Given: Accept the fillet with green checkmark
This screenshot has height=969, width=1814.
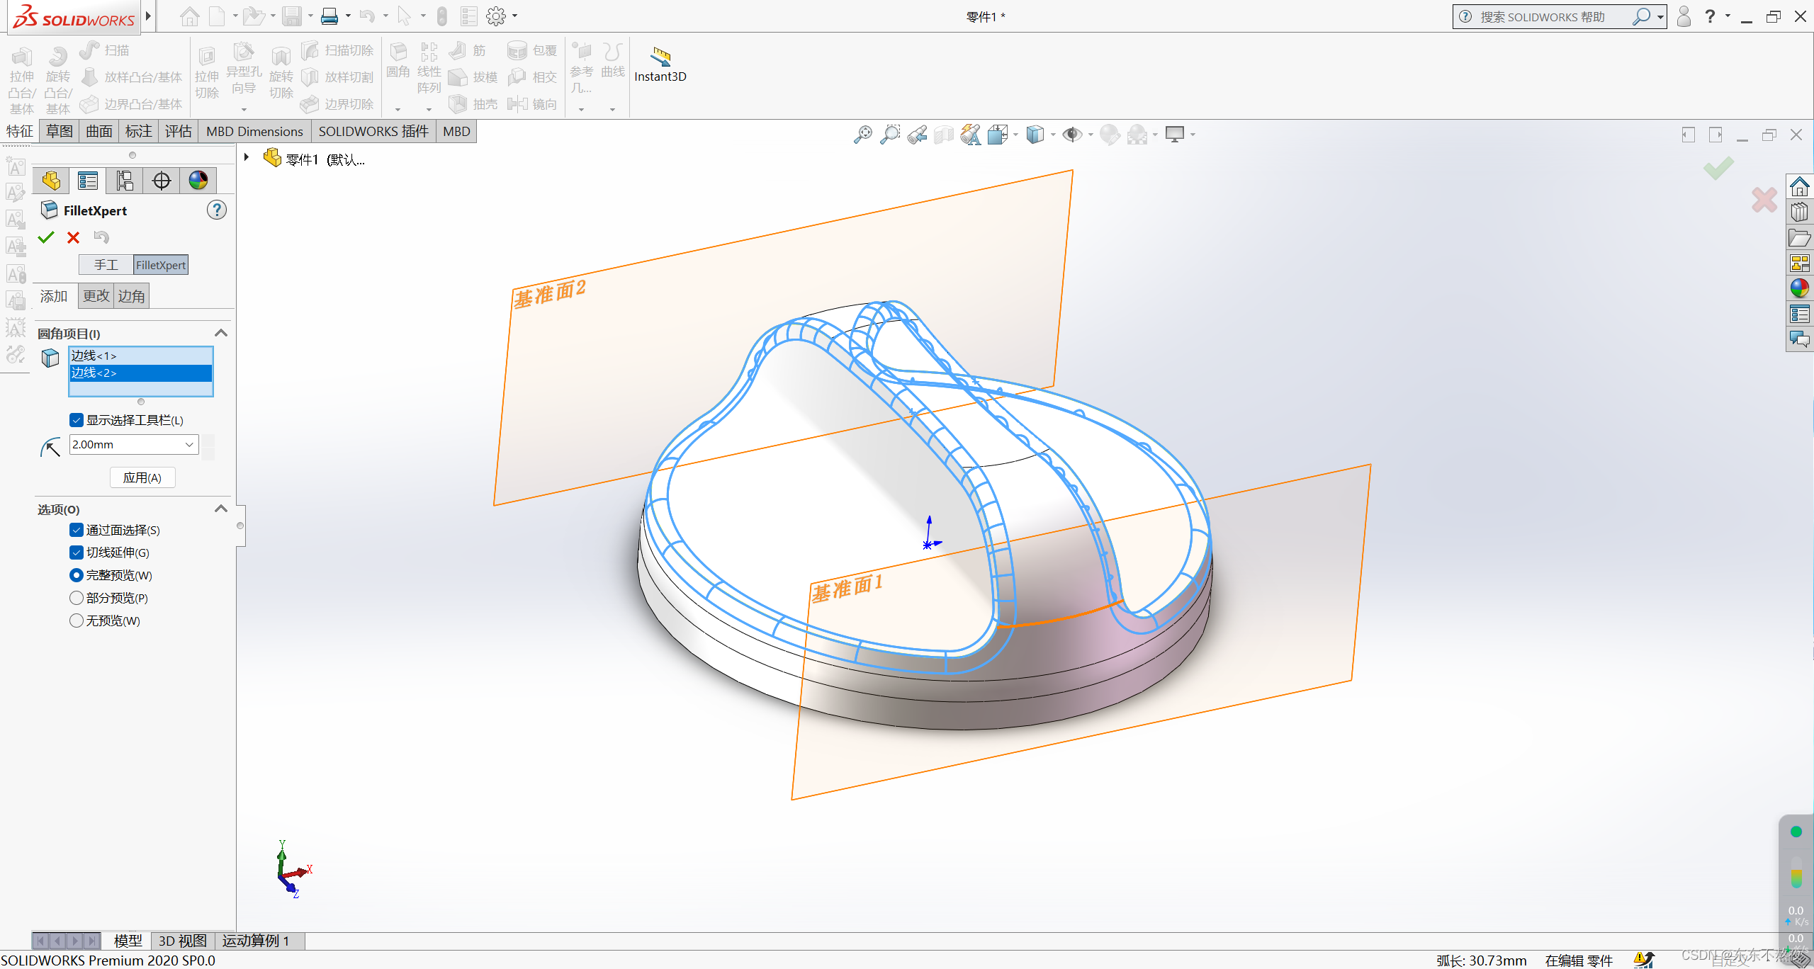Looking at the screenshot, I should (x=46, y=237).
